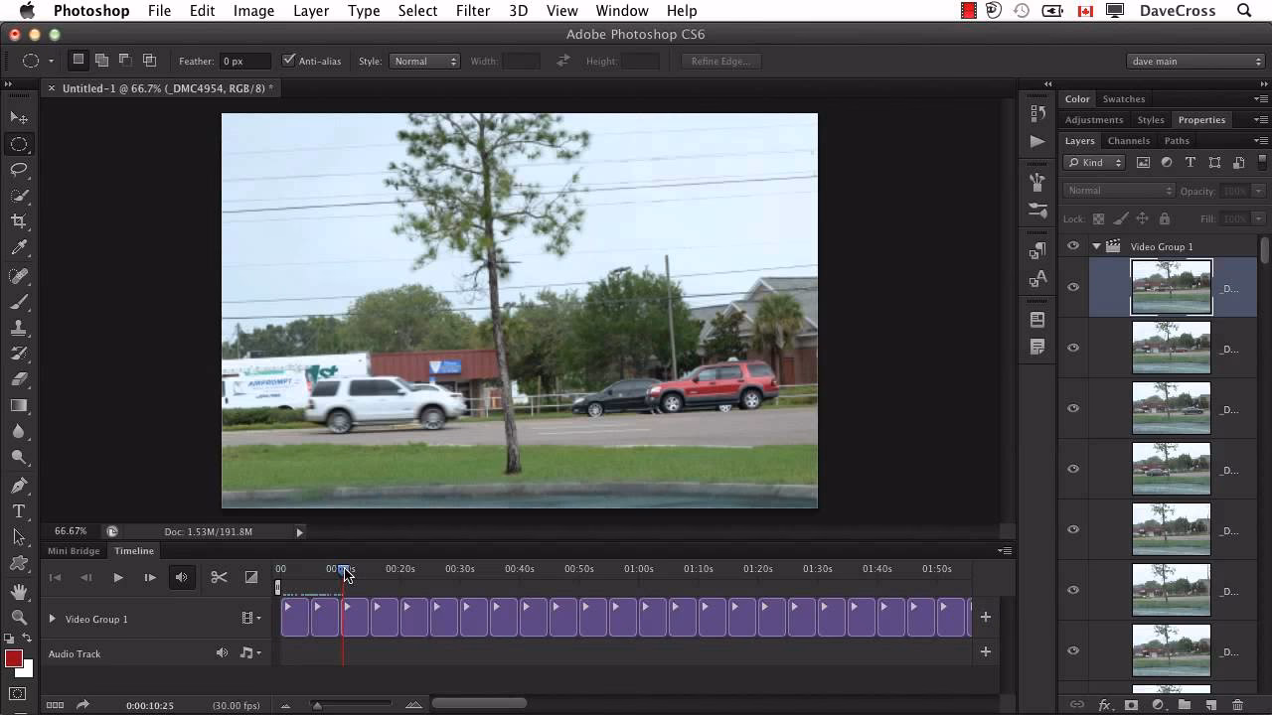Select the Move tool

(20, 117)
